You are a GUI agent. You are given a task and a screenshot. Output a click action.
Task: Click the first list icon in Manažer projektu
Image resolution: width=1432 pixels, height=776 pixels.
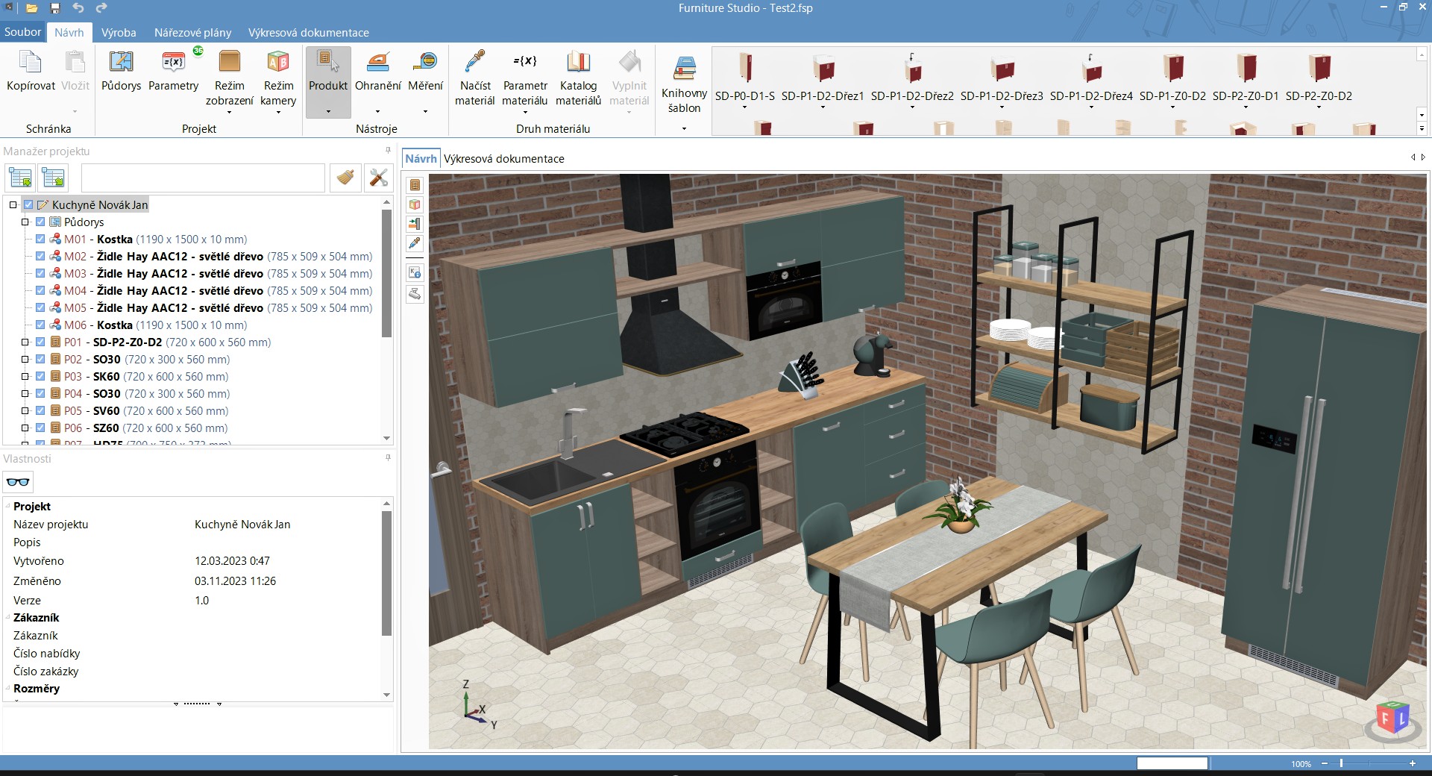(x=20, y=178)
